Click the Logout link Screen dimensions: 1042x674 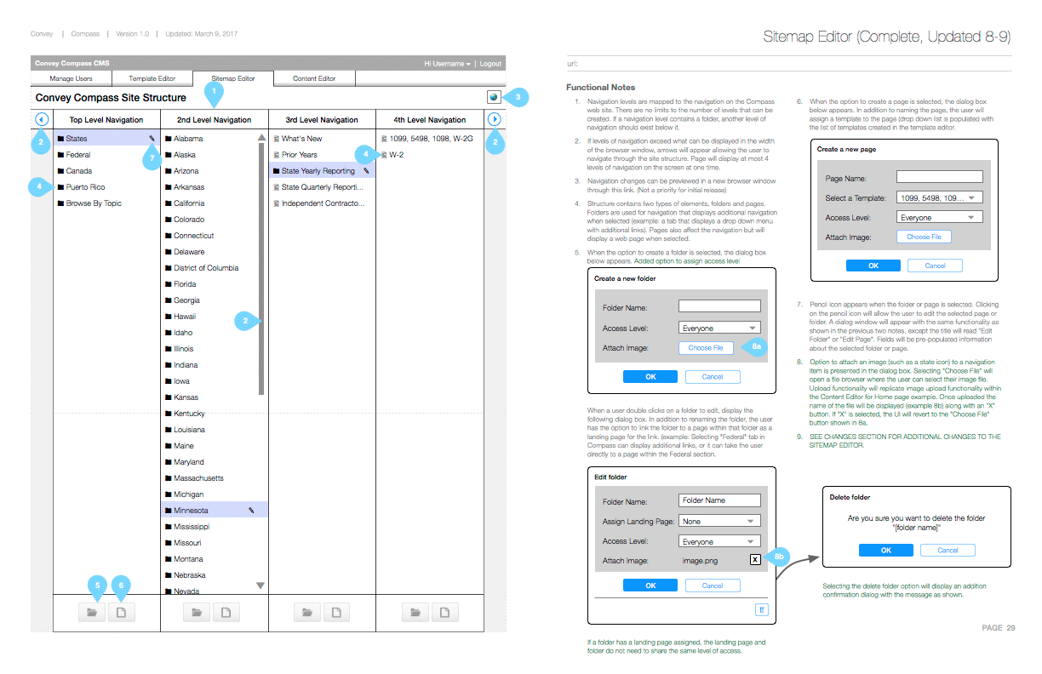coord(490,64)
